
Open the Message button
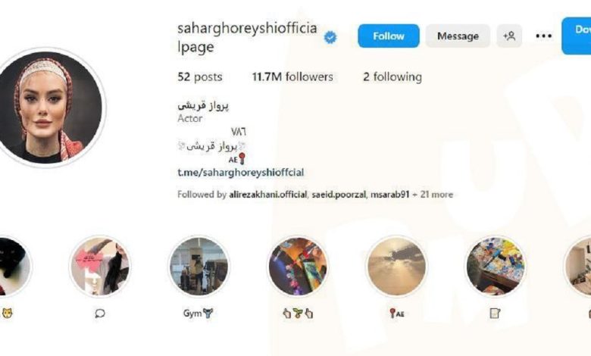[458, 36]
